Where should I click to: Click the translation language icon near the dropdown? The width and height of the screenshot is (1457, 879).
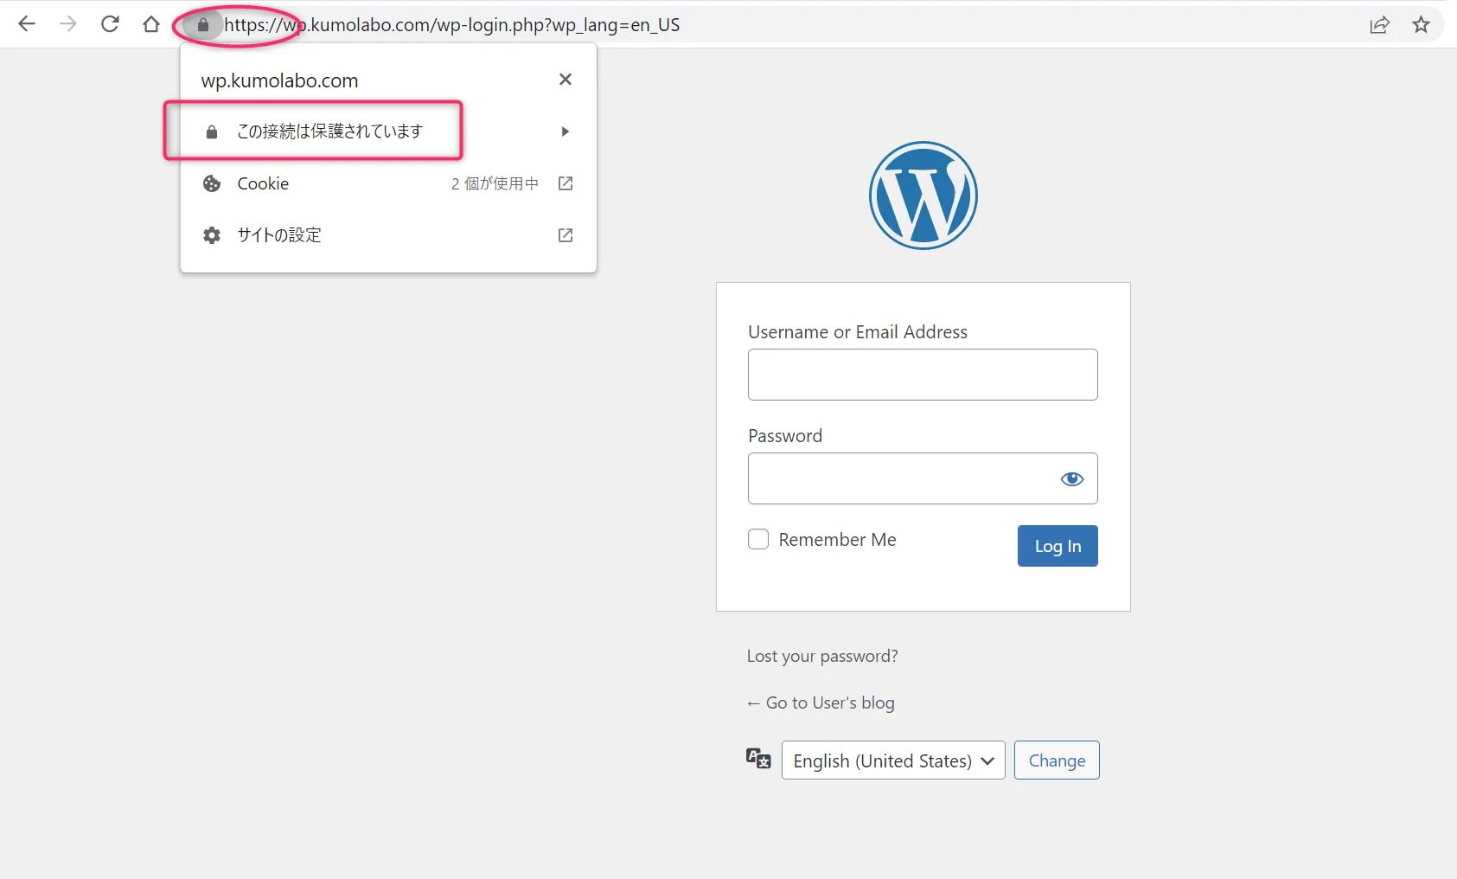point(757,758)
